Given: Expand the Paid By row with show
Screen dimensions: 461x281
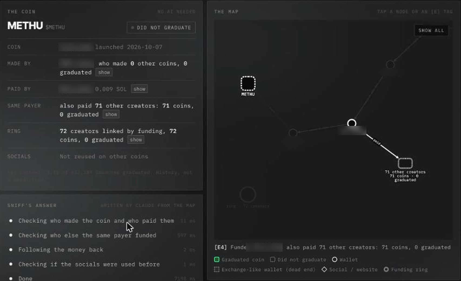Looking at the screenshot, I should (139, 89).
